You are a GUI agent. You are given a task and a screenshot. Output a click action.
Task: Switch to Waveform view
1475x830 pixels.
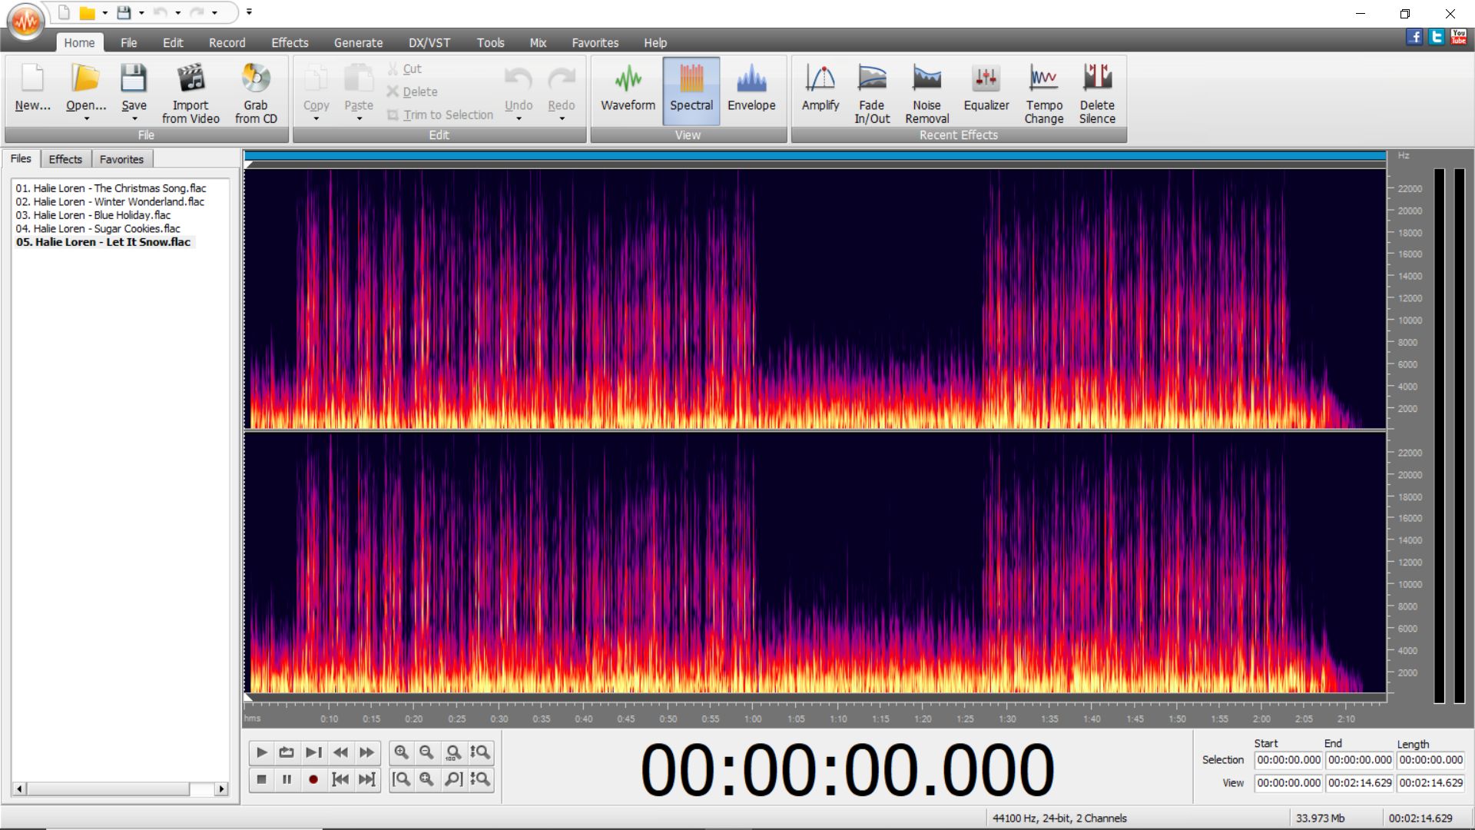point(628,93)
